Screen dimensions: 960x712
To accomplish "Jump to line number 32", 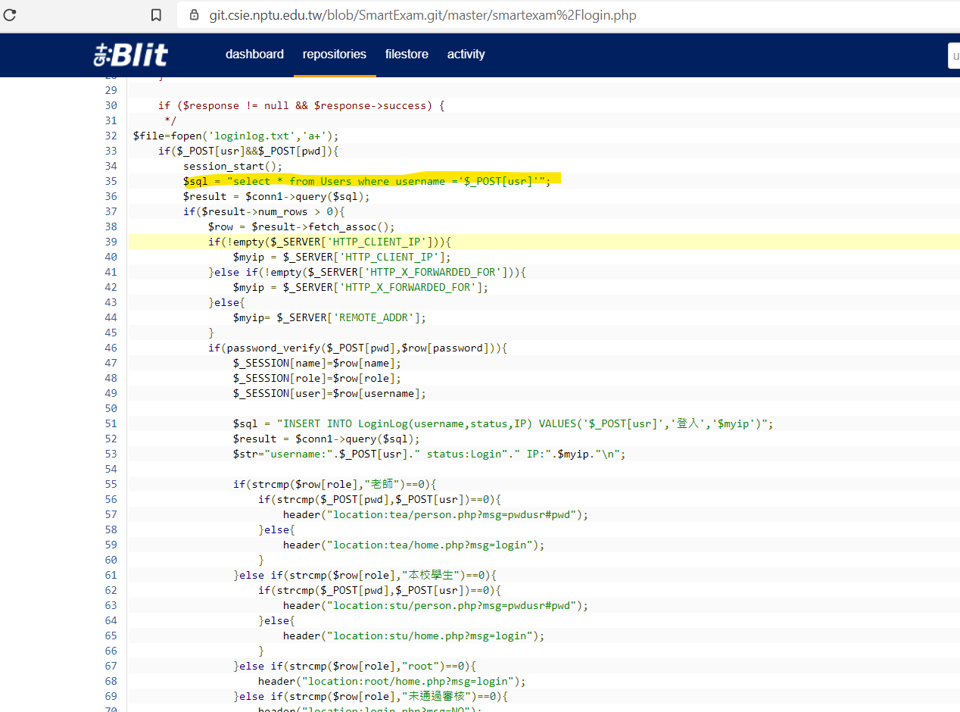I will pyautogui.click(x=111, y=136).
